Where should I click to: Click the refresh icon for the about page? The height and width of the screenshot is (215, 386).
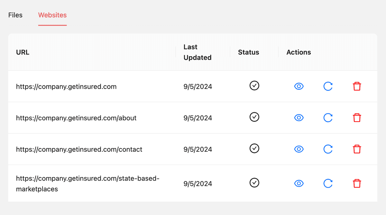(328, 118)
